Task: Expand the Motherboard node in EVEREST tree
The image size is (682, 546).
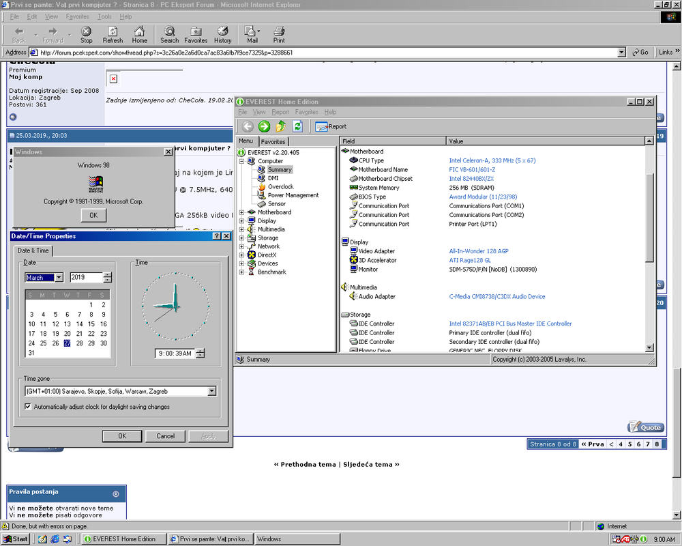Action: (x=242, y=212)
